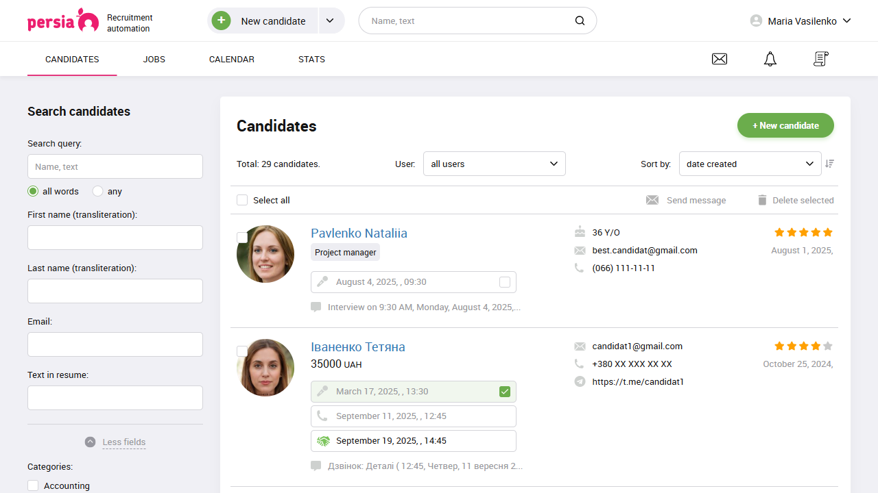The image size is (878, 493).
Task: Click the Telegram icon next to t.me/candidat1
Action: pos(580,381)
